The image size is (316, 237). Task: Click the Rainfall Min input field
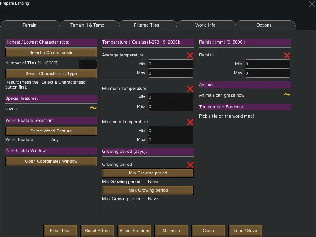[267, 64]
